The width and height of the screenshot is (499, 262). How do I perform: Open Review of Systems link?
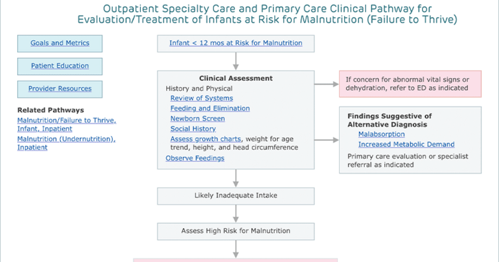(x=202, y=98)
